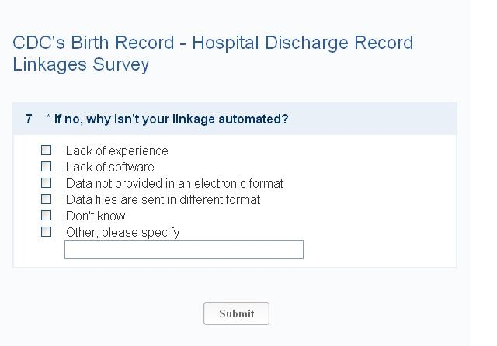Tick the "Lack of software" checkbox

[x=47, y=167]
